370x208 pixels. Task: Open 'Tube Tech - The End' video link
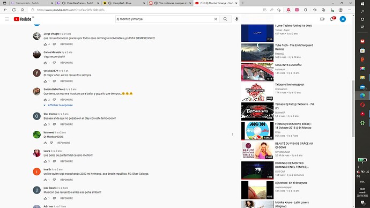click(294, 47)
